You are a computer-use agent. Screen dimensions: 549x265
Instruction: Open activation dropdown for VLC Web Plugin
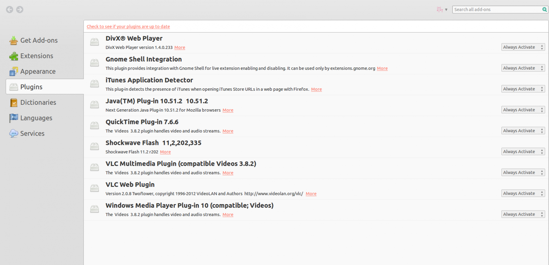[523, 193]
